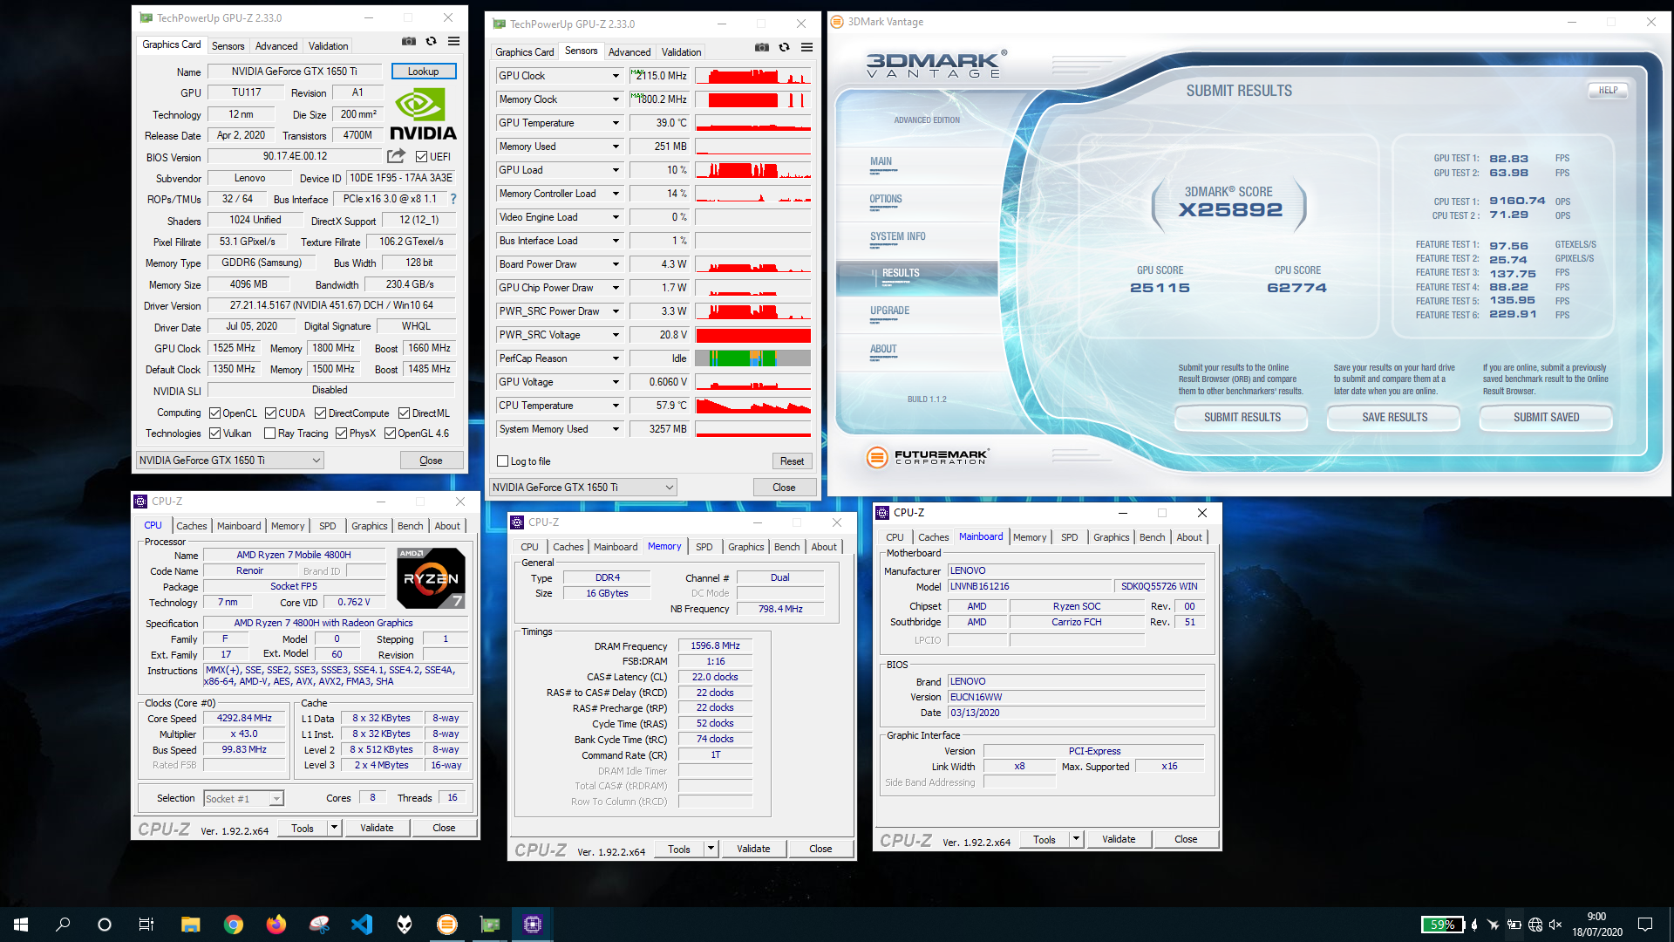Open GPU selector in Sensors window
This screenshot has height=942, width=1674.
(583, 488)
